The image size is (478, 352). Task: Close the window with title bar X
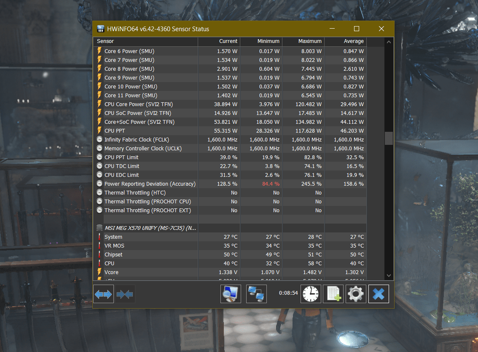[x=381, y=29]
